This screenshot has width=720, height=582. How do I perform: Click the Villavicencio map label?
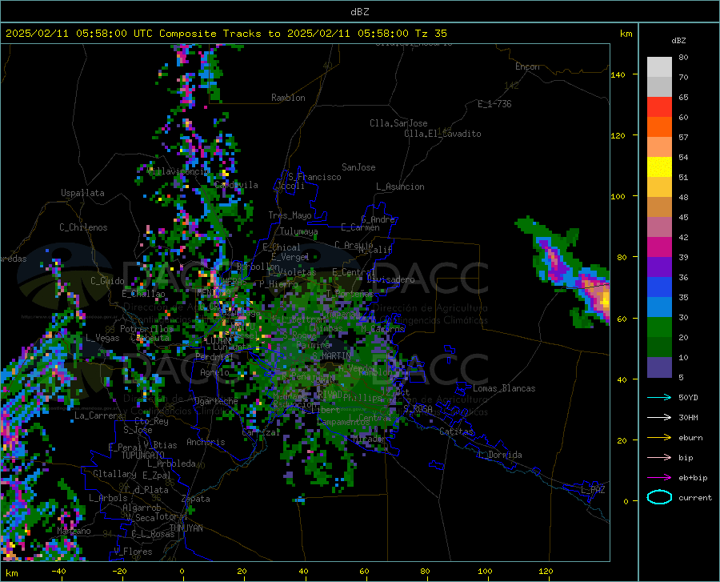point(178,171)
